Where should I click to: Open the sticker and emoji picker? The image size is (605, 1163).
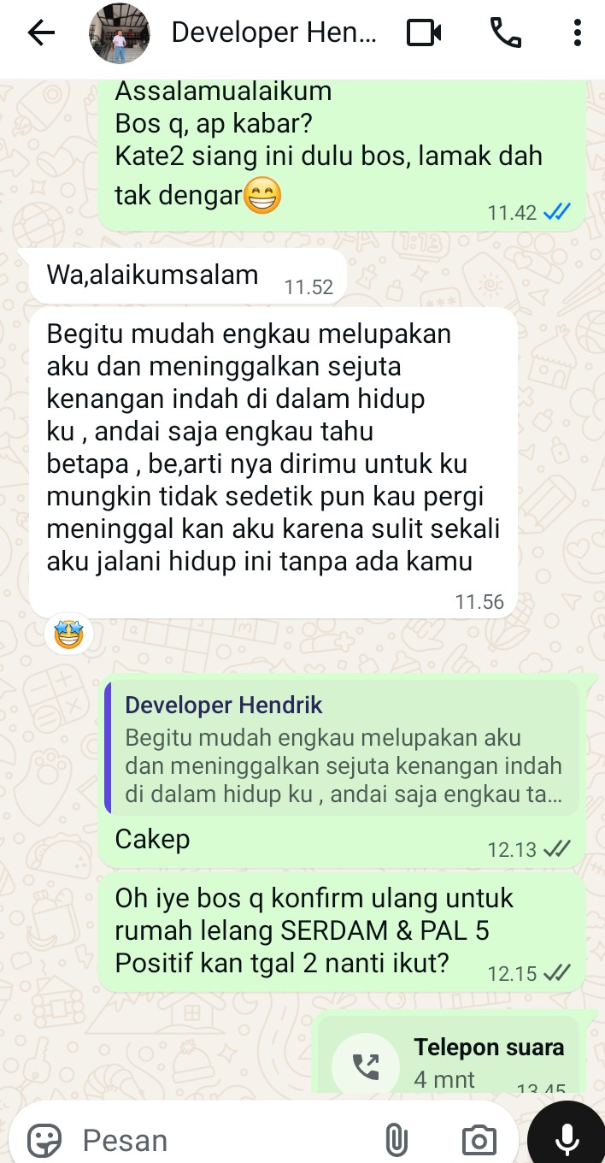[x=44, y=1140]
